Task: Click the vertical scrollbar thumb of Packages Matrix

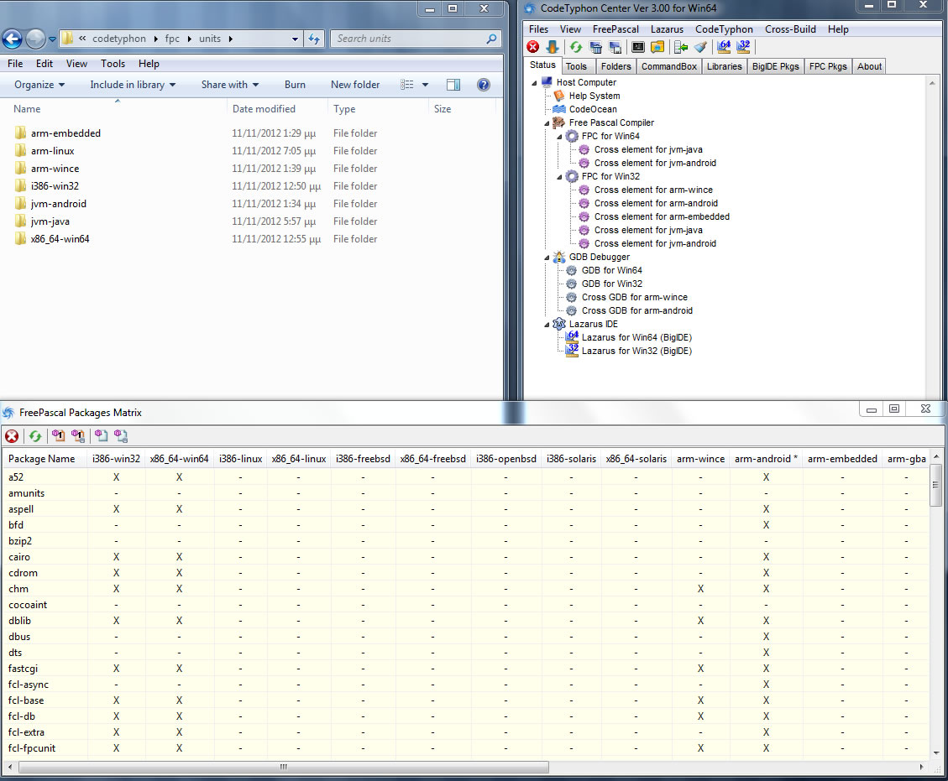Action: 935,484
